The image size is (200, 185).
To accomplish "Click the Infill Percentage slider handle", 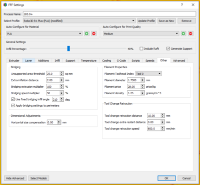I will (68, 49).
